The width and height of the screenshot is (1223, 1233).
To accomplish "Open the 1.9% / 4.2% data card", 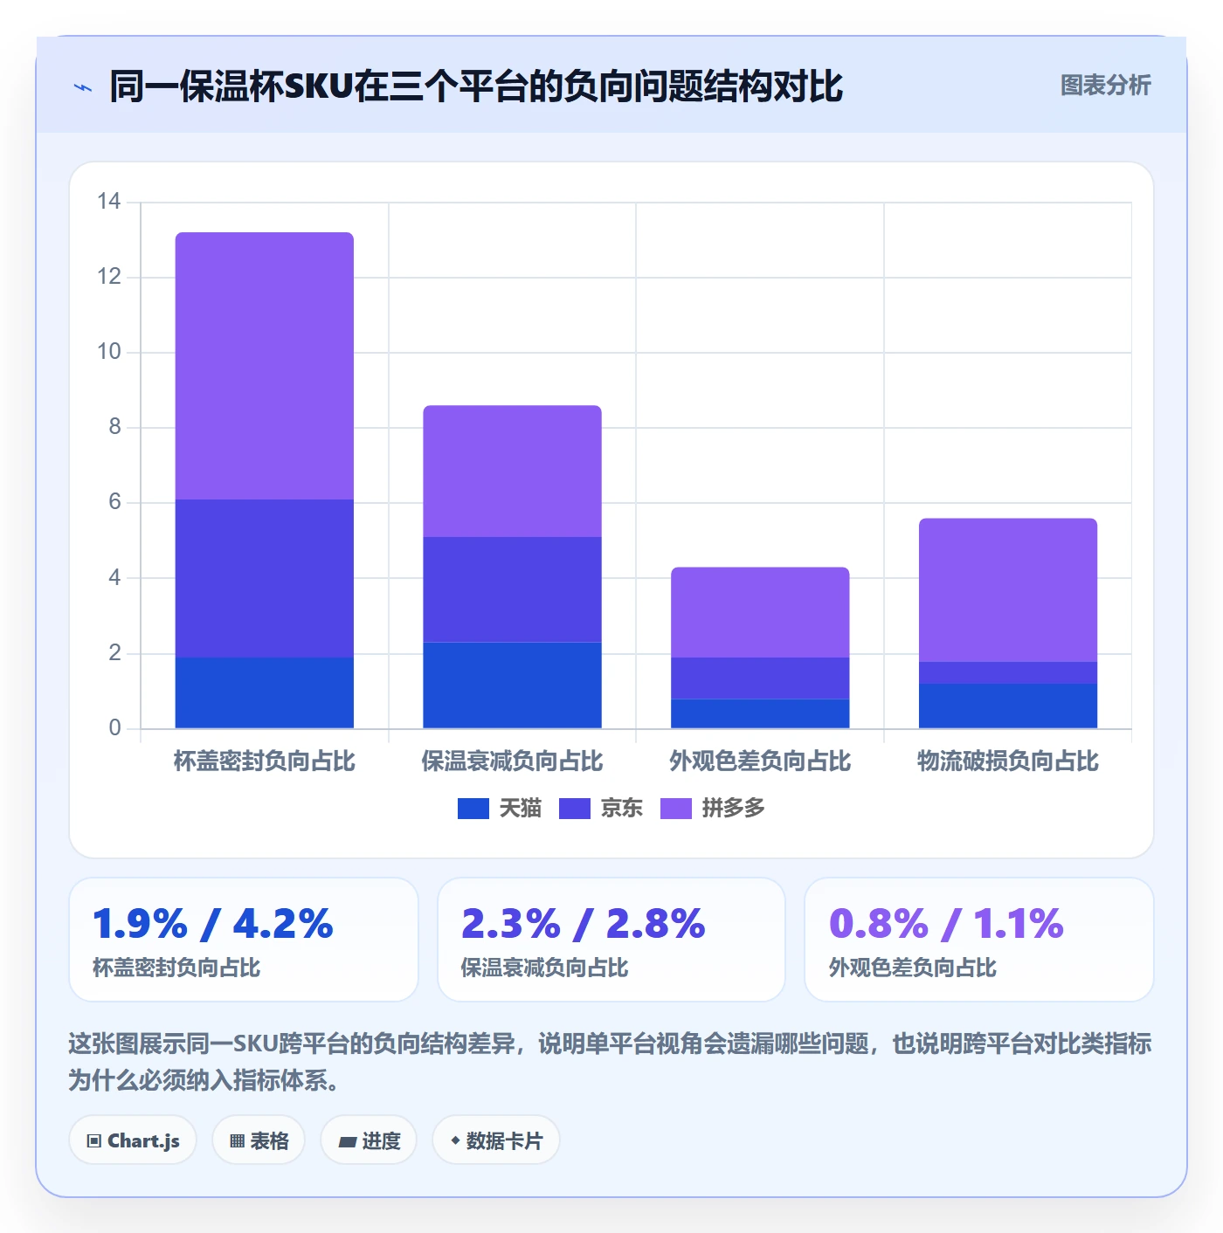I will coord(244,940).
